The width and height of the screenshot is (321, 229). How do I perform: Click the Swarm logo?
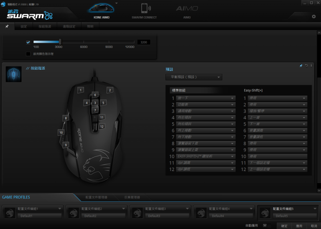tap(30, 15)
